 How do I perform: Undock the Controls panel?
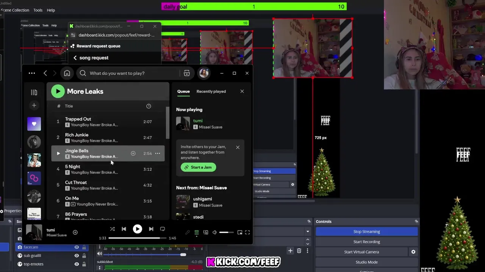pyautogui.click(x=416, y=221)
